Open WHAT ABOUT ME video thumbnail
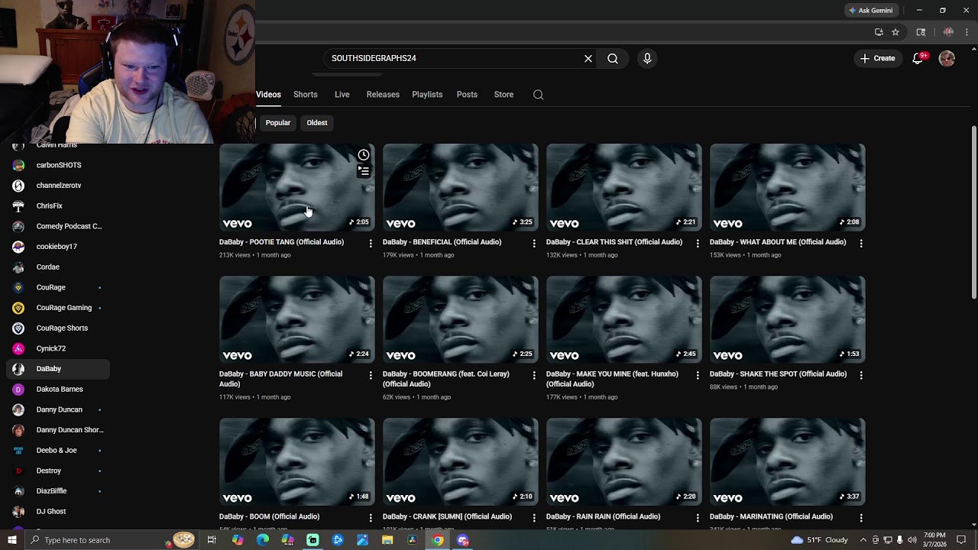 [x=788, y=187]
